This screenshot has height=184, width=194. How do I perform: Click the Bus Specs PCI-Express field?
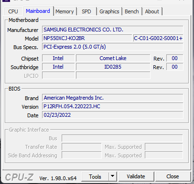pos(113,47)
